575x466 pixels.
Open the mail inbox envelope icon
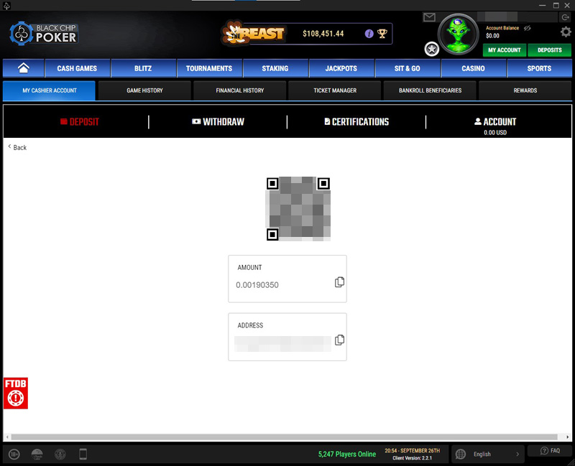tap(429, 17)
